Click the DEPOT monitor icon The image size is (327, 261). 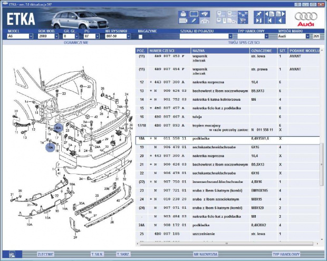coord(232,14)
